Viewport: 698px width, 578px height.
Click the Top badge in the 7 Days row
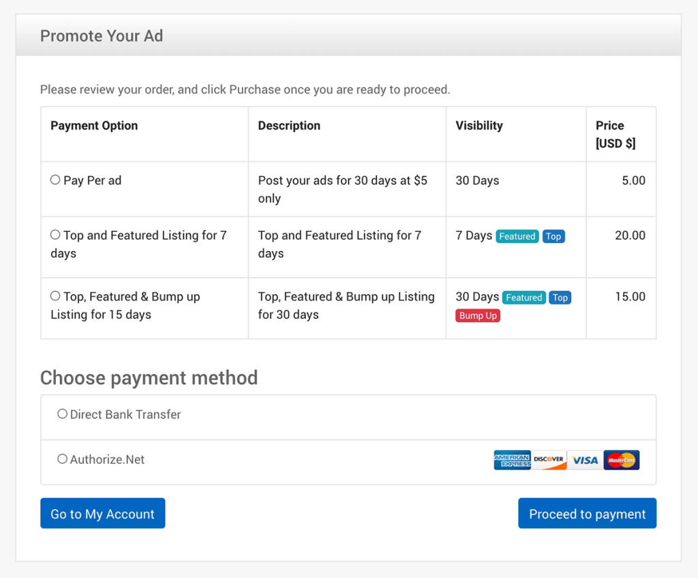[x=553, y=236]
